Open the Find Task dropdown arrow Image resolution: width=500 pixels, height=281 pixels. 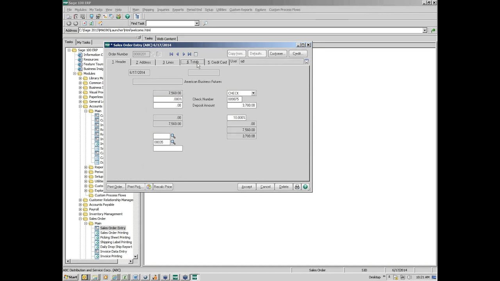point(197,23)
